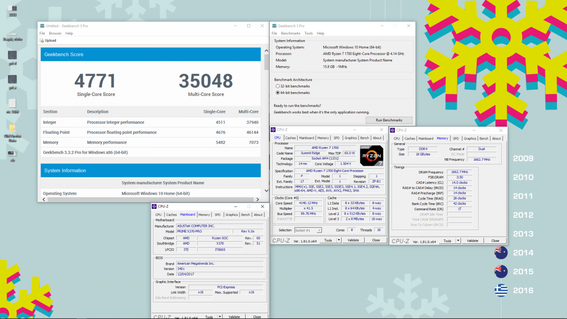Click the 2014 Australian flag icon
Viewport: 567px width, 319px height.
[501, 253]
